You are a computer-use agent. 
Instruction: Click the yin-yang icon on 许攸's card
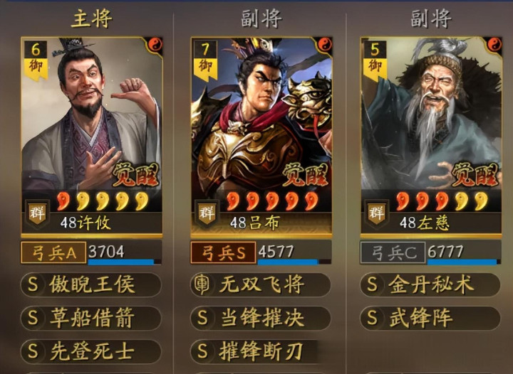point(155,44)
